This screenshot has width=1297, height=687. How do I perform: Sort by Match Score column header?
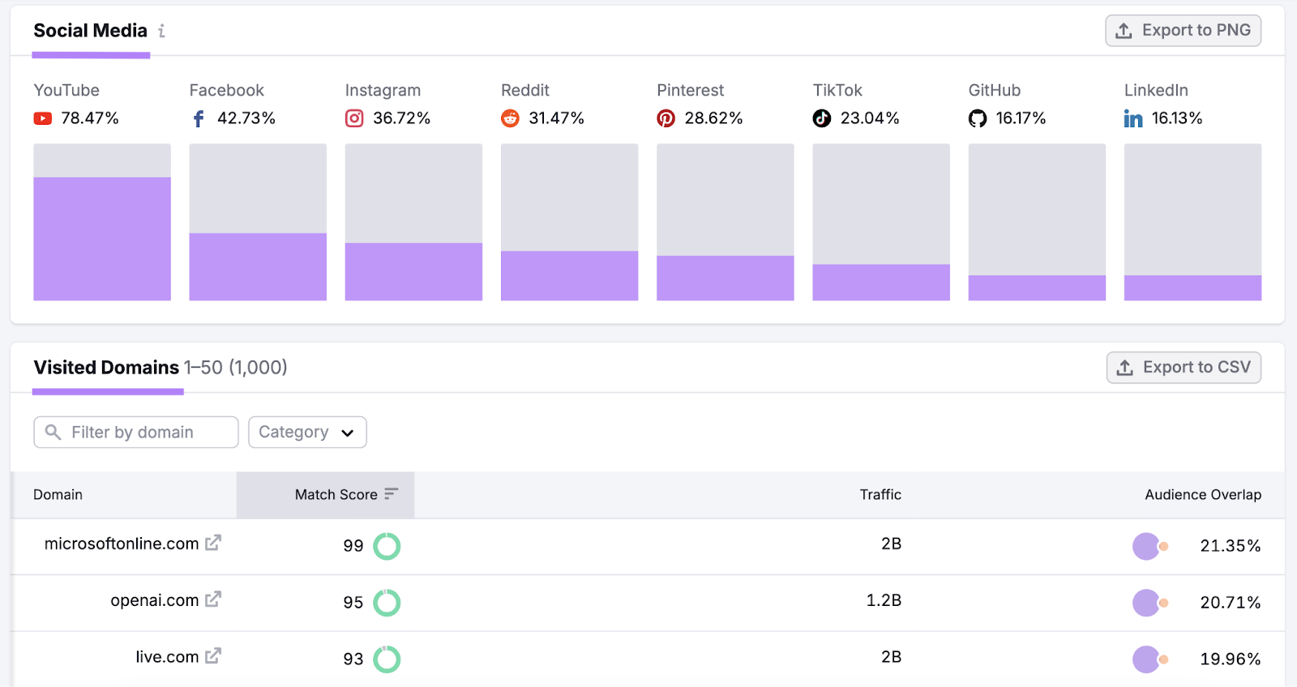coord(325,495)
